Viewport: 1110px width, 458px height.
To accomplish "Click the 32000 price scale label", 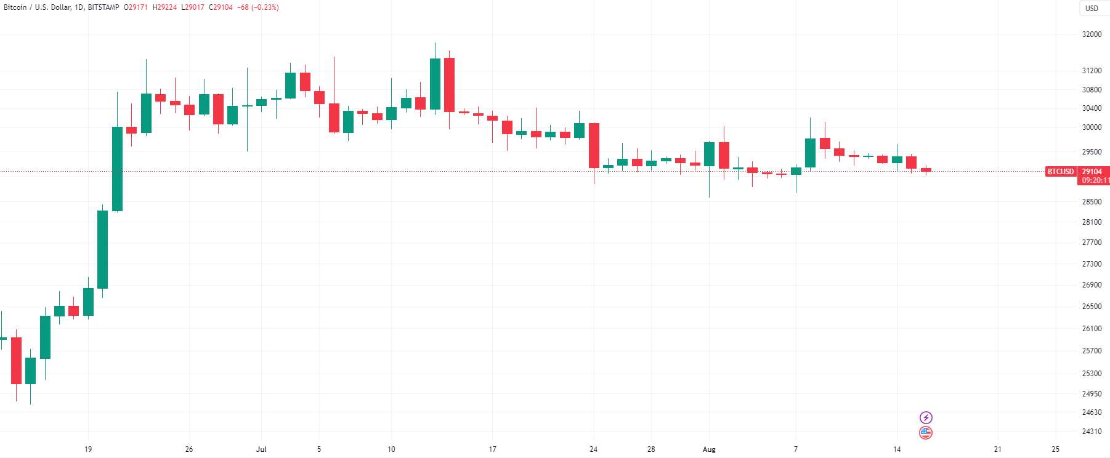I will pos(1092,34).
